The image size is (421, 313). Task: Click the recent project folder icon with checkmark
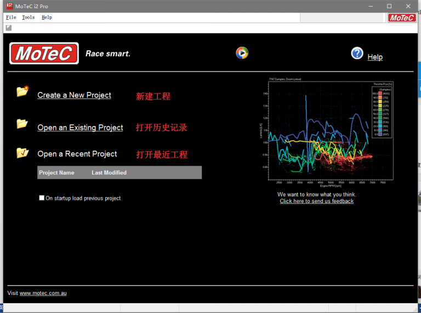pos(22,153)
